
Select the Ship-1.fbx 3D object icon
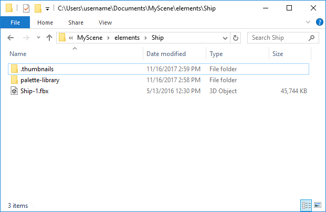click(x=14, y=91)
